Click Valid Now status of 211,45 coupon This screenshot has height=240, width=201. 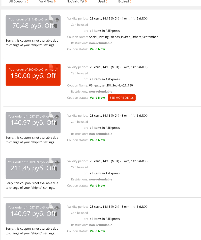tap(97, 185)
